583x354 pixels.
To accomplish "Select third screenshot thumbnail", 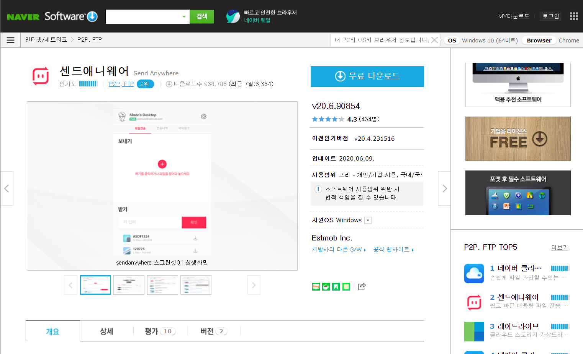I will (162, 285).
